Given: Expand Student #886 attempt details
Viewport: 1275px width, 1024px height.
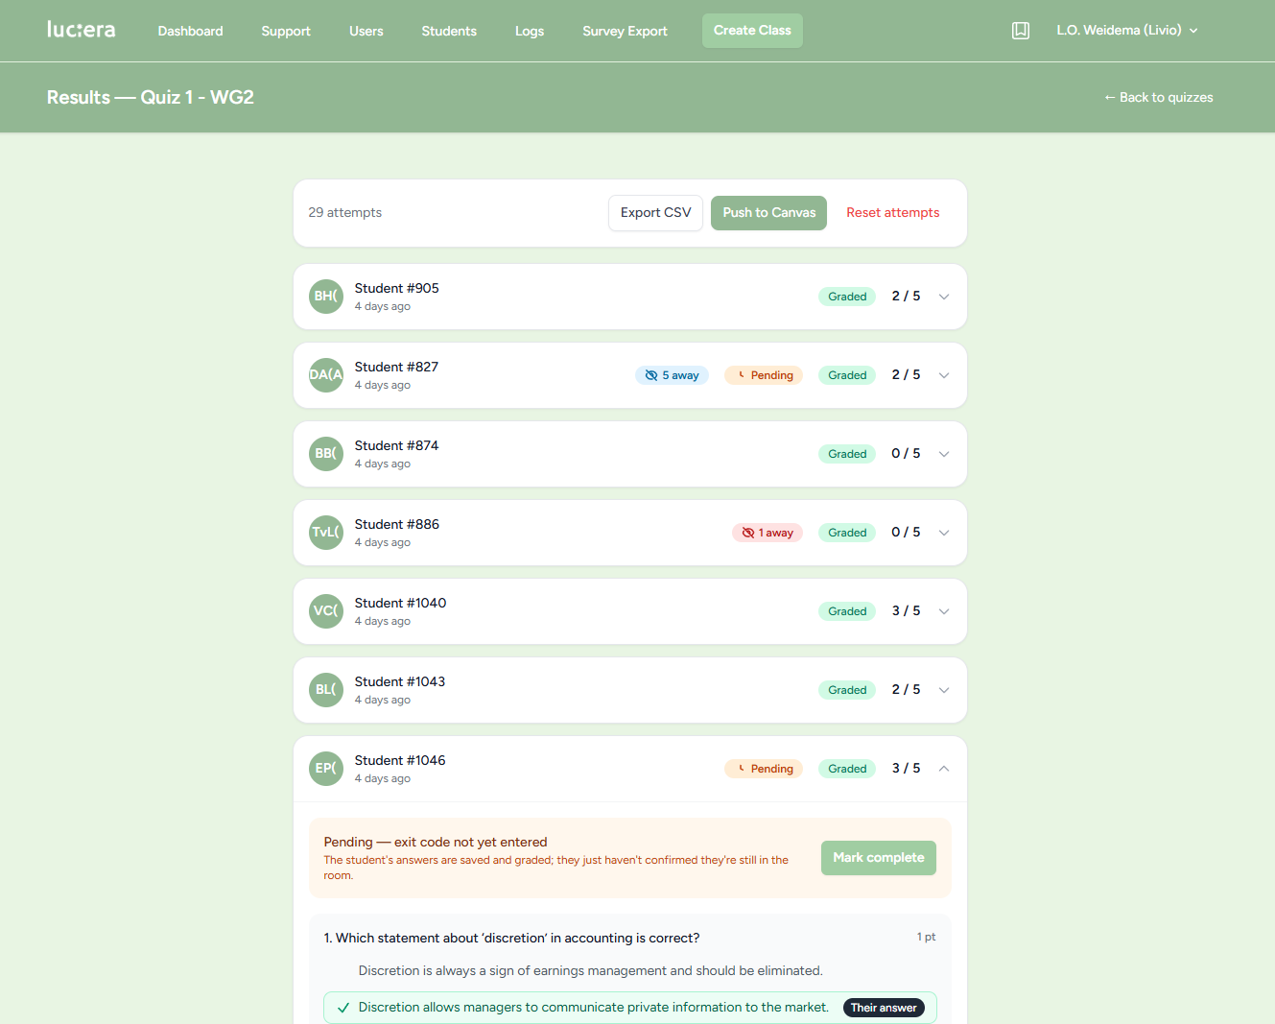Looking at the screenshot, I should tap(944, 533).
